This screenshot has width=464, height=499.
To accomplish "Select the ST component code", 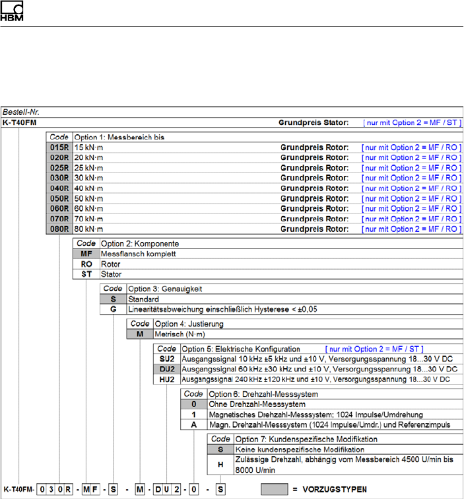I will click(x=86, y=274).
